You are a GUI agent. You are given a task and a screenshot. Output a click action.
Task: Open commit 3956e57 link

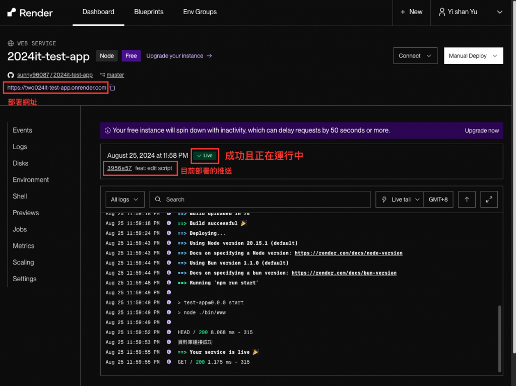click(x=119, y=168)
